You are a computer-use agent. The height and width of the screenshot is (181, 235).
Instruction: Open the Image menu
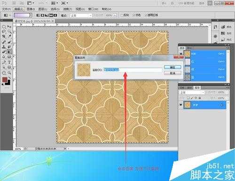click(x=31, y=9)
